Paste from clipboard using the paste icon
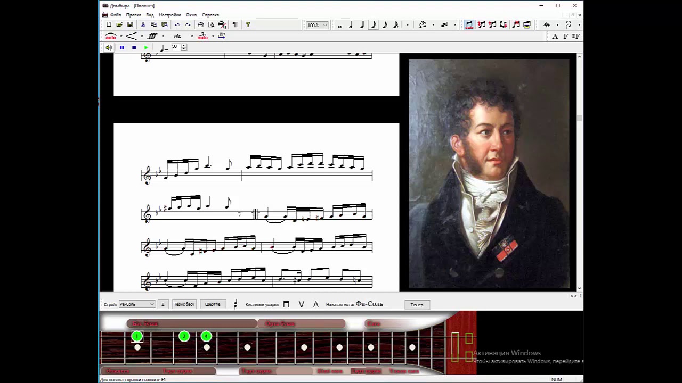Screen dimensions: 682x383 (x=165, y=24)
